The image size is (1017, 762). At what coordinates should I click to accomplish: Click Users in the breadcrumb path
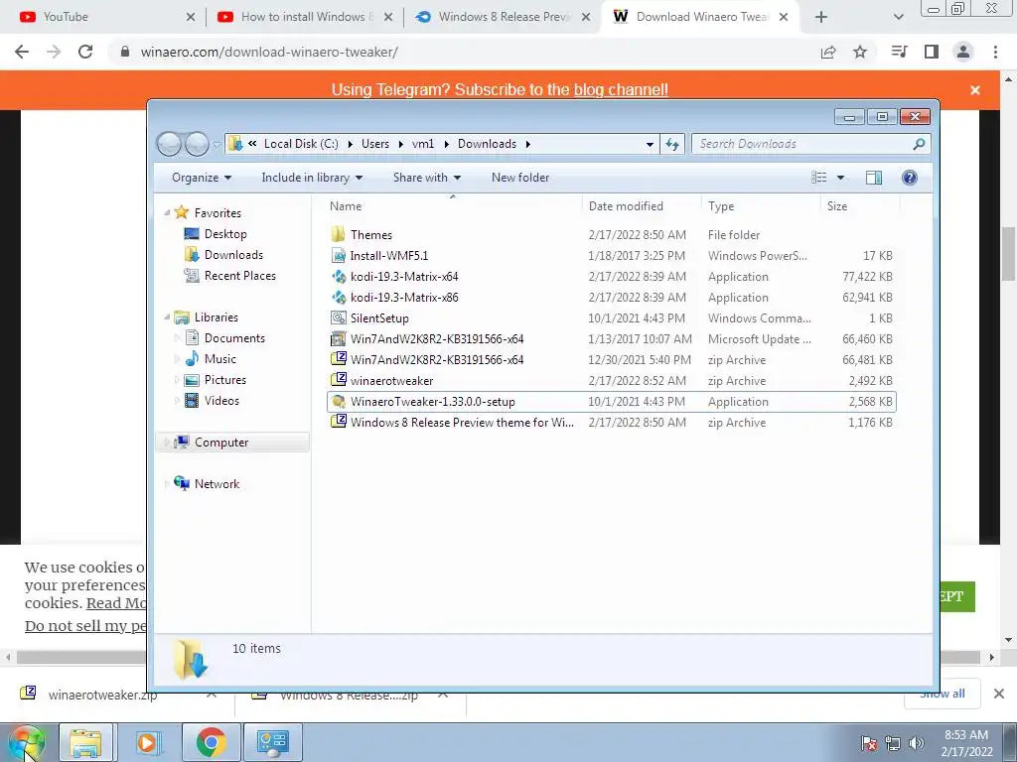[x=374, y=144]
